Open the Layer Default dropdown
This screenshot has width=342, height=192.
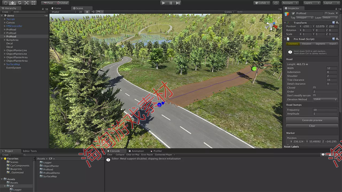pyautogui.click(x=330, y=18)
